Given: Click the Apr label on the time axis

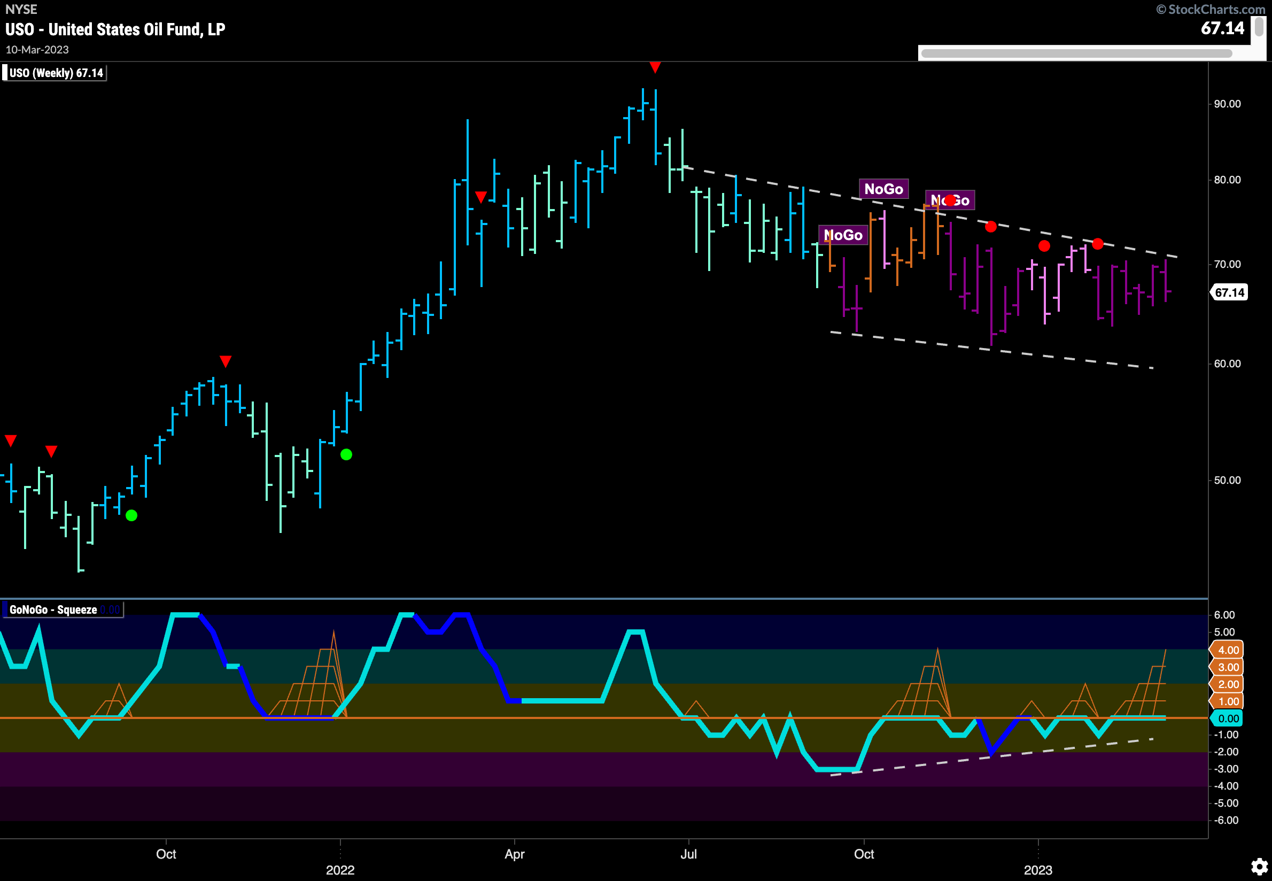Looking at the screenshot, I should 514,854.
